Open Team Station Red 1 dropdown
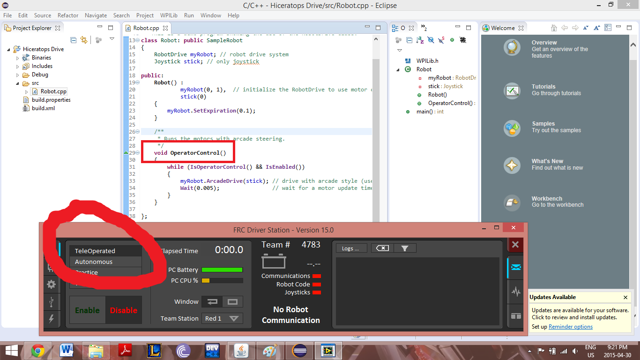The image size is (640, 360). click(x=222, y=318)
